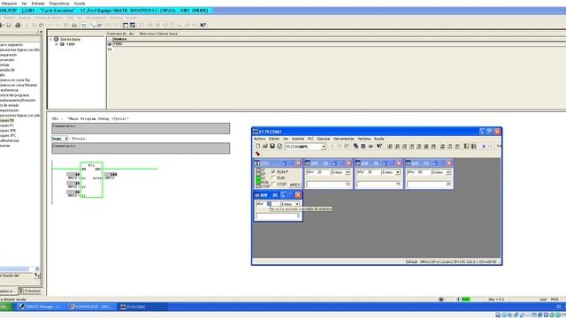Open the Edición menu in S7-PLCSIM
The height and width of the screenshot is (318, 566).
pos(274,139)
